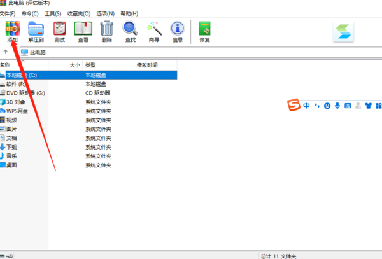
Task: Open the 查找 (Find) magnifier tool
Action: (131, 29)
